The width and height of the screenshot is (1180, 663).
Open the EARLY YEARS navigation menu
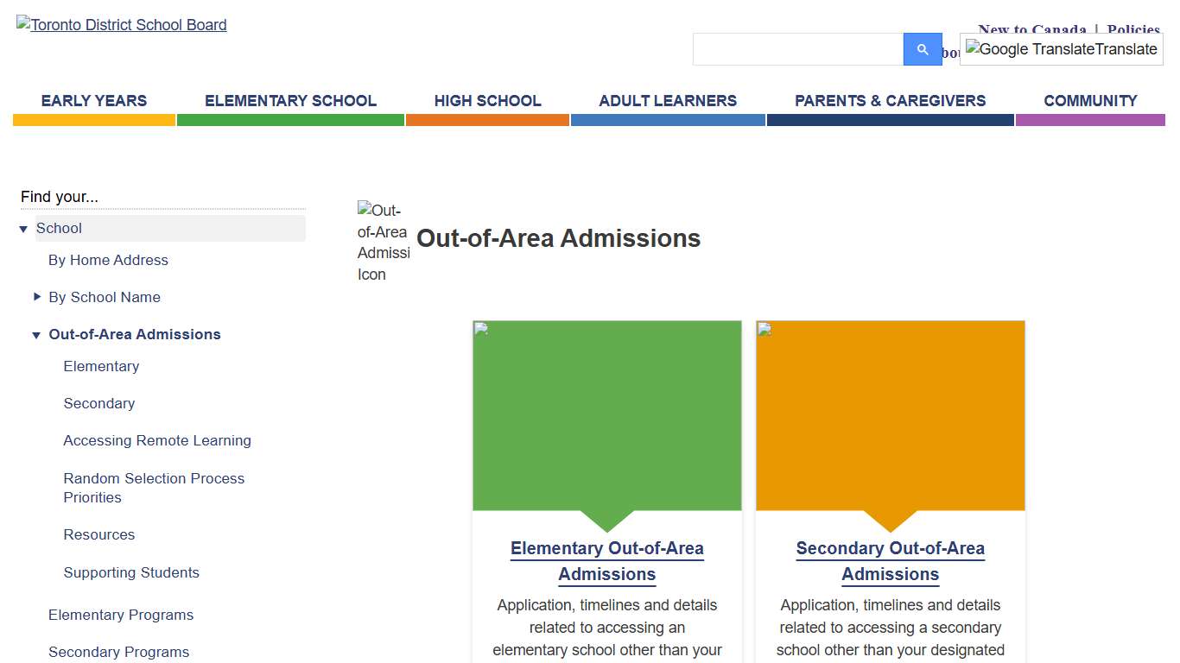point(93,100)
